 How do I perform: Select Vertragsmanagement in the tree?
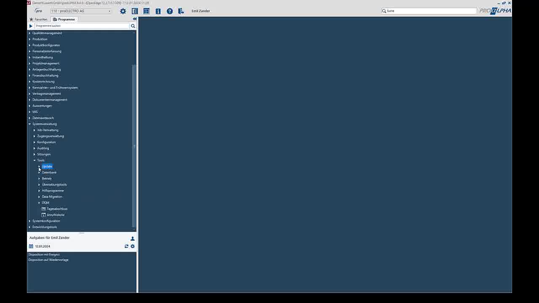47,94
